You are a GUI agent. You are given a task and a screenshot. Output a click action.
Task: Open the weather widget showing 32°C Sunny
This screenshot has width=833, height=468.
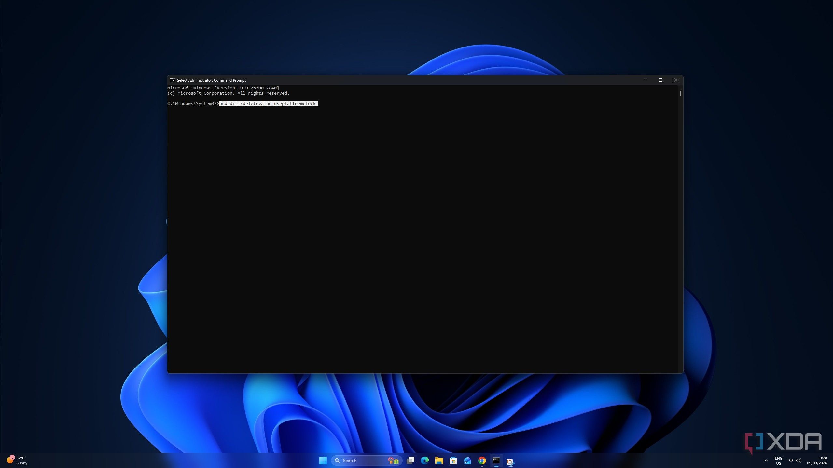tap(17, 461)
